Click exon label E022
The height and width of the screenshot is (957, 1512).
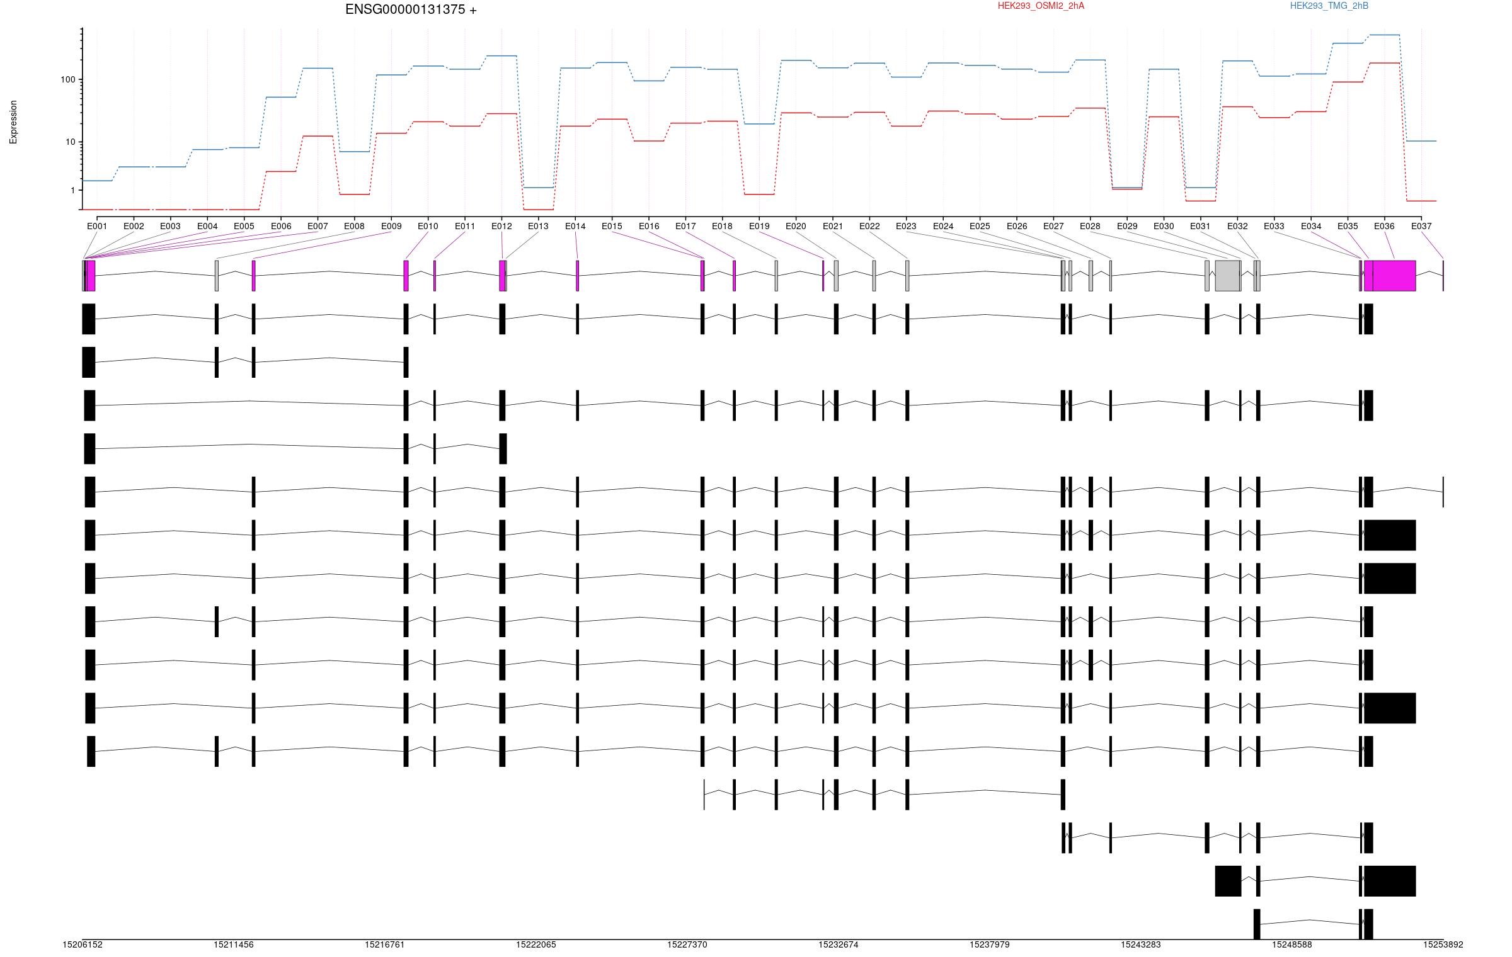point(869,226)
